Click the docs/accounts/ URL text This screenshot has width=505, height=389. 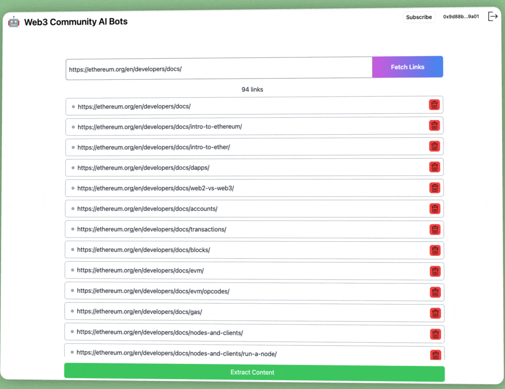pos(147,209)
